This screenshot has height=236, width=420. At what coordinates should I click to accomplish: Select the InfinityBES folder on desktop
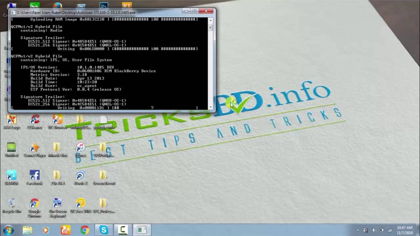click(x=80, y=122)
